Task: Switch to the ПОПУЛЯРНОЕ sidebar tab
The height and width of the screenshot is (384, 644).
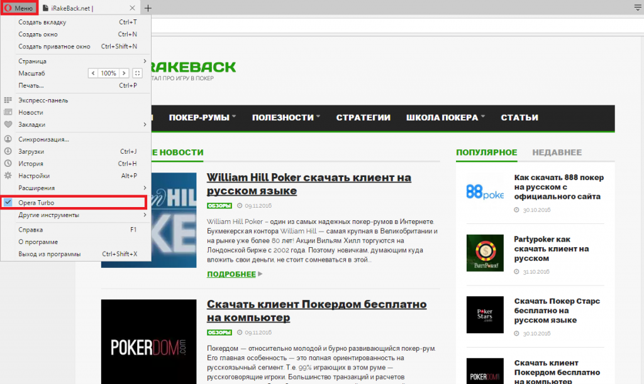Action: (x=487, y=152)
